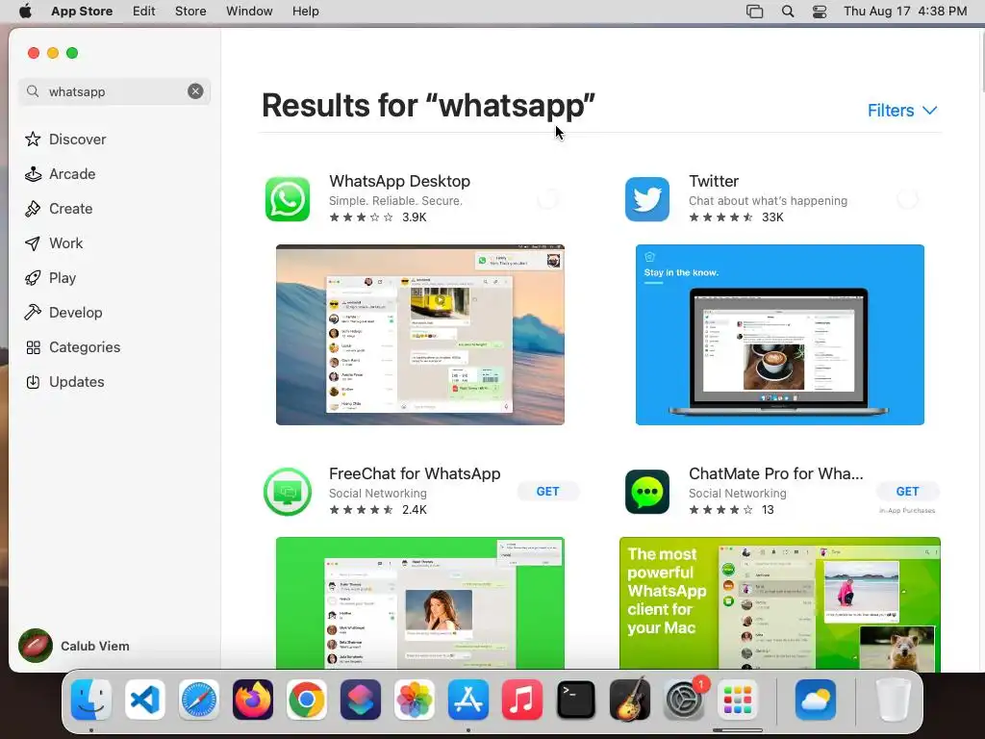This screenshot has width=985, height=739.
Task: Open System Preferences from the Dock
Action: 684,700
